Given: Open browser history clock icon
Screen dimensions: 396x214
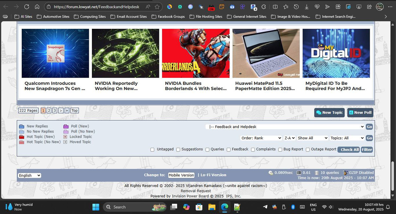Looking at the screenshot, I should point(296,7).
